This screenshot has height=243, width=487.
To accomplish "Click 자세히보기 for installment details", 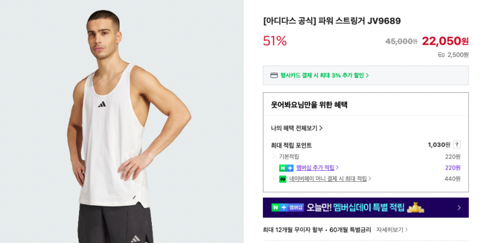I will 390,230.
